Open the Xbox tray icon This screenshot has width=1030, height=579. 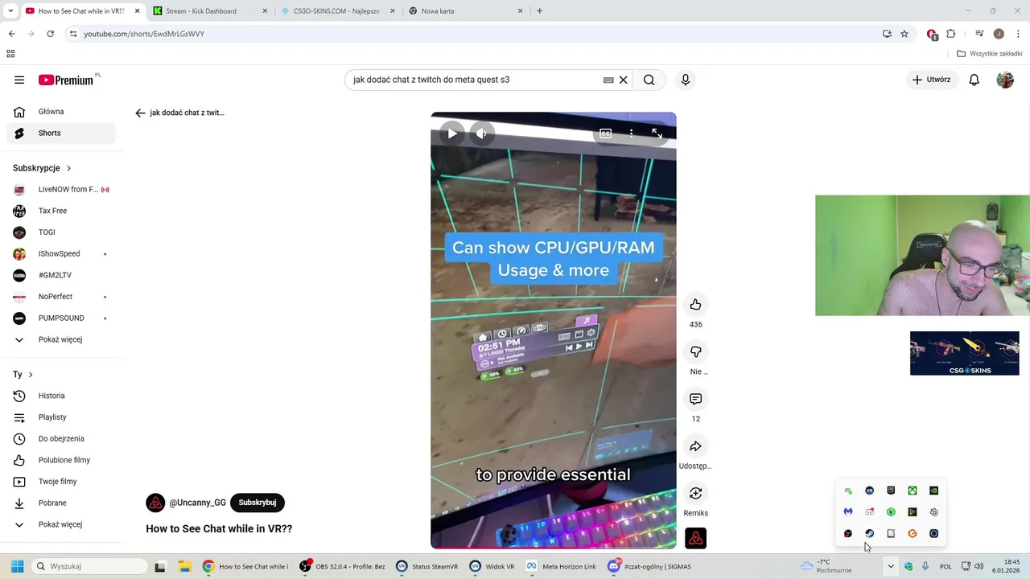tap(913, 491)
